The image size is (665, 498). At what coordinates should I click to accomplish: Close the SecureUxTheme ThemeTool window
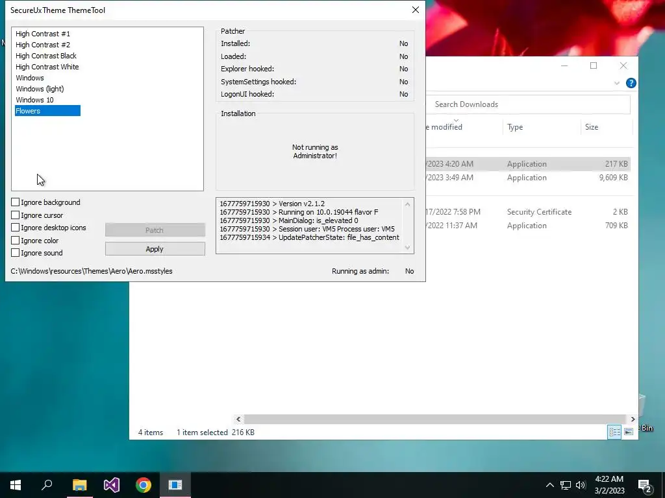[x=415, y=10]
